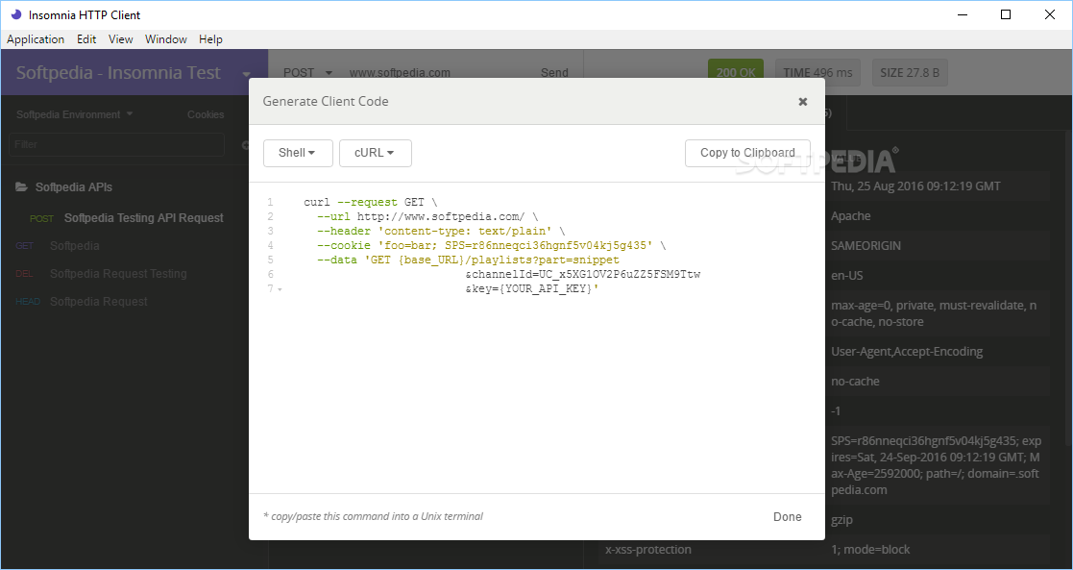Click the SIZE 27.8 B tag
Image resolution: width=1073 pixels, height=570 pixels.
pos(910,73)
